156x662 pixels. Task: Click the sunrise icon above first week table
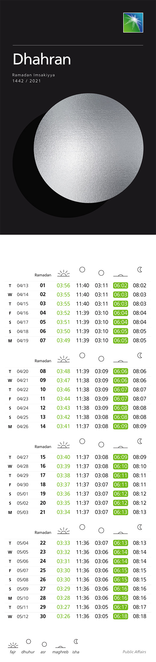[63, 273]
